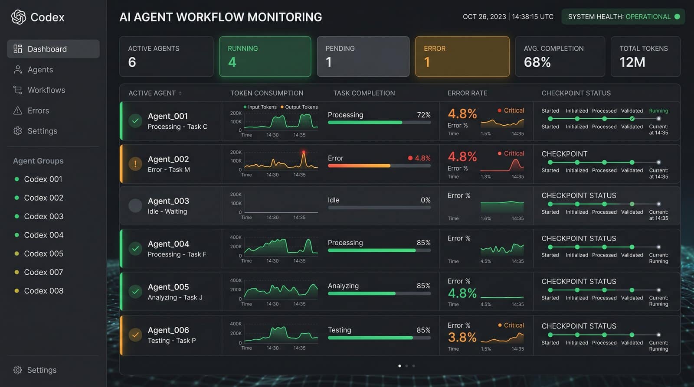Screen dimensions: 694x387
Task: Click the Workflows branch icon
Action: (18, 90)
